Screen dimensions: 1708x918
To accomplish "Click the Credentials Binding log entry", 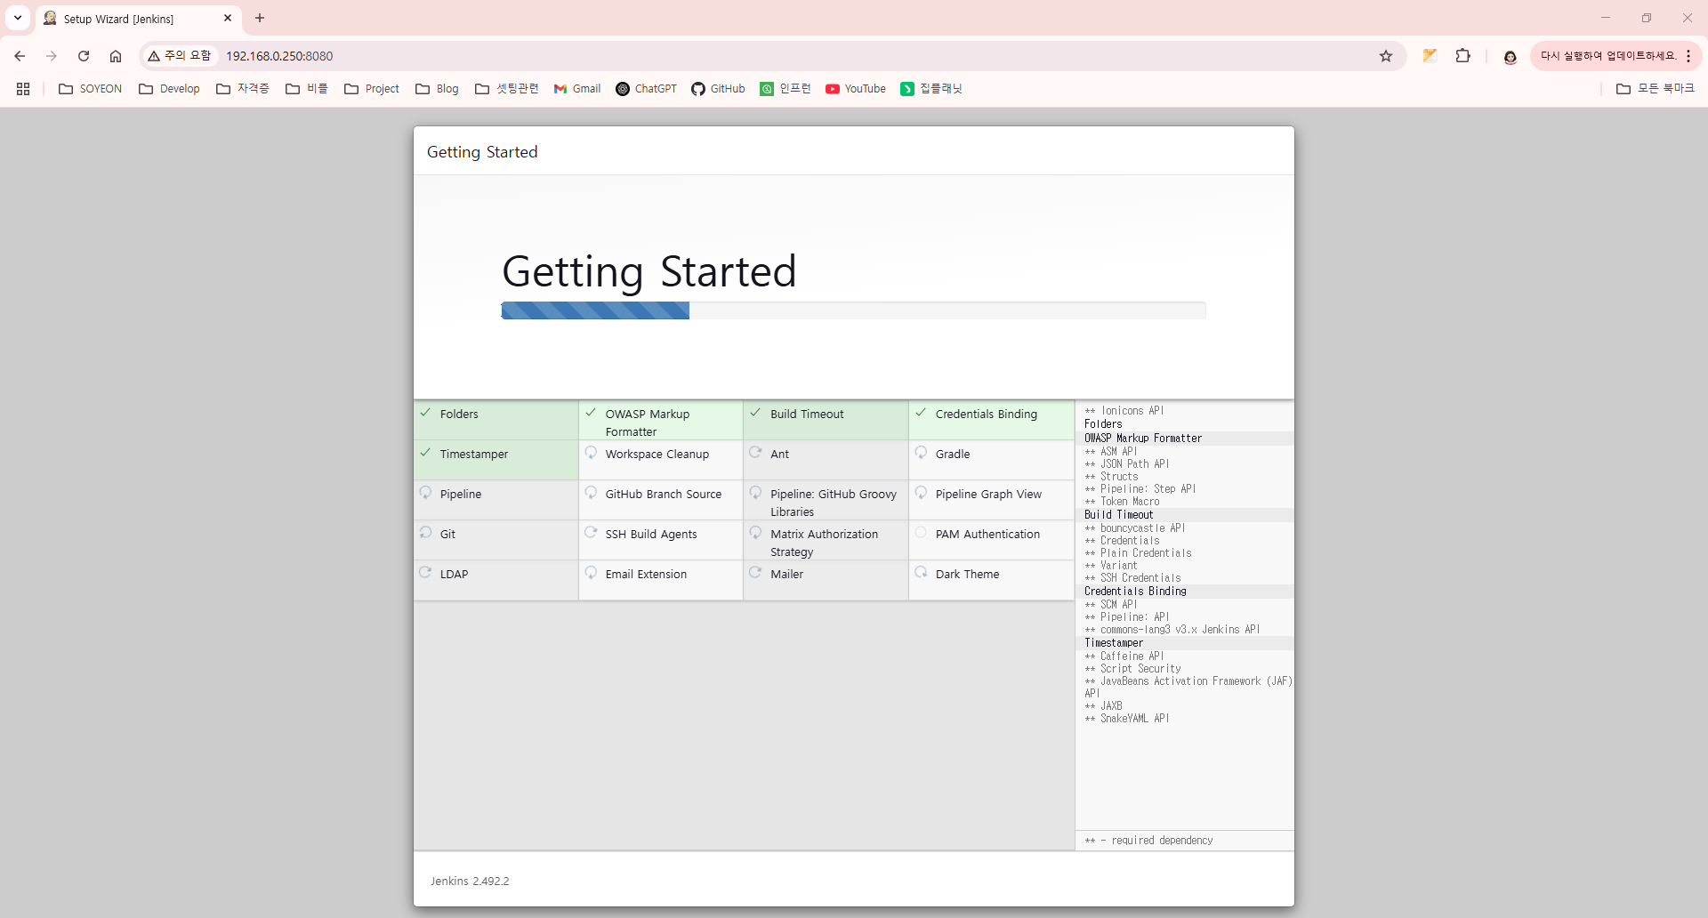I will pyautogui.click(x=1135, y=592).
